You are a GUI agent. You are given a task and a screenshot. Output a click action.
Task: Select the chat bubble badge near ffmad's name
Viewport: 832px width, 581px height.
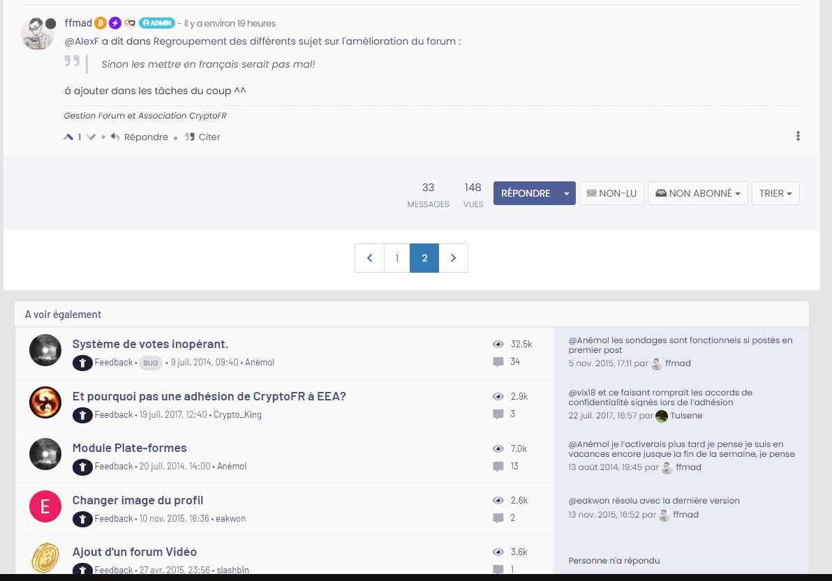(x=130, y=22)
